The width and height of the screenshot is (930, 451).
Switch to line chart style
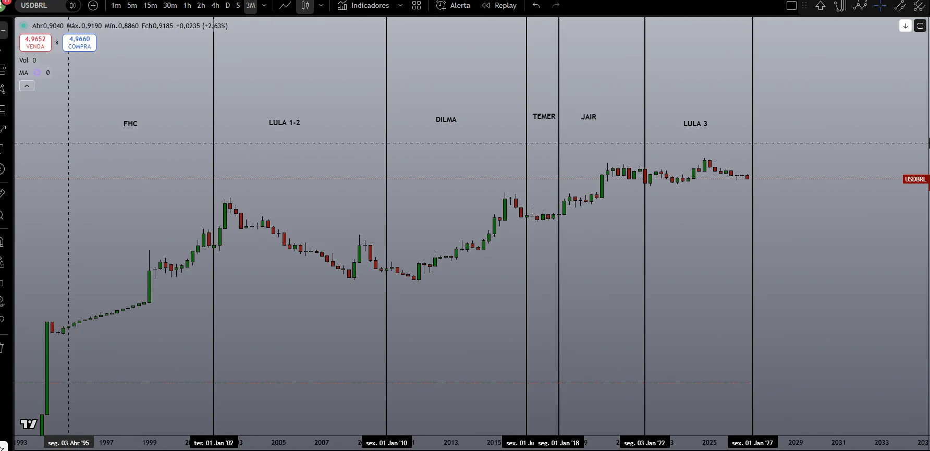point(285,6)
